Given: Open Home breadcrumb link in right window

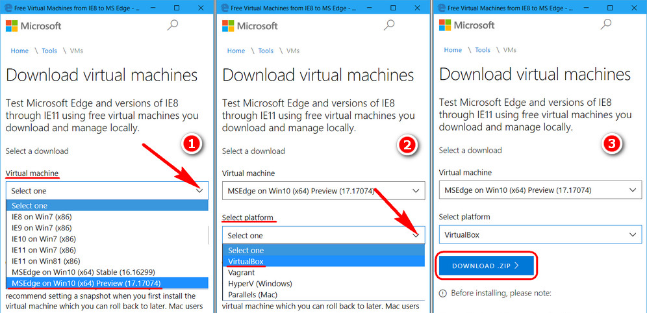Looking at the screenshot, I should pyautogui.click(x=453, y=50).
